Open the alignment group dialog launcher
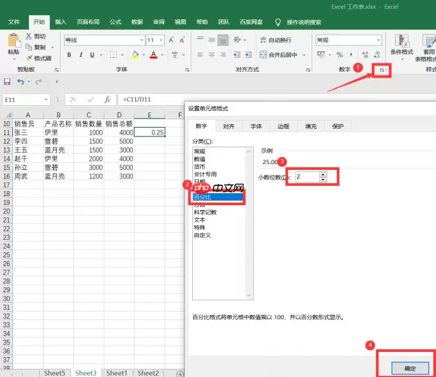The width and height of the screenshot is (436, 377). (308, 70)
